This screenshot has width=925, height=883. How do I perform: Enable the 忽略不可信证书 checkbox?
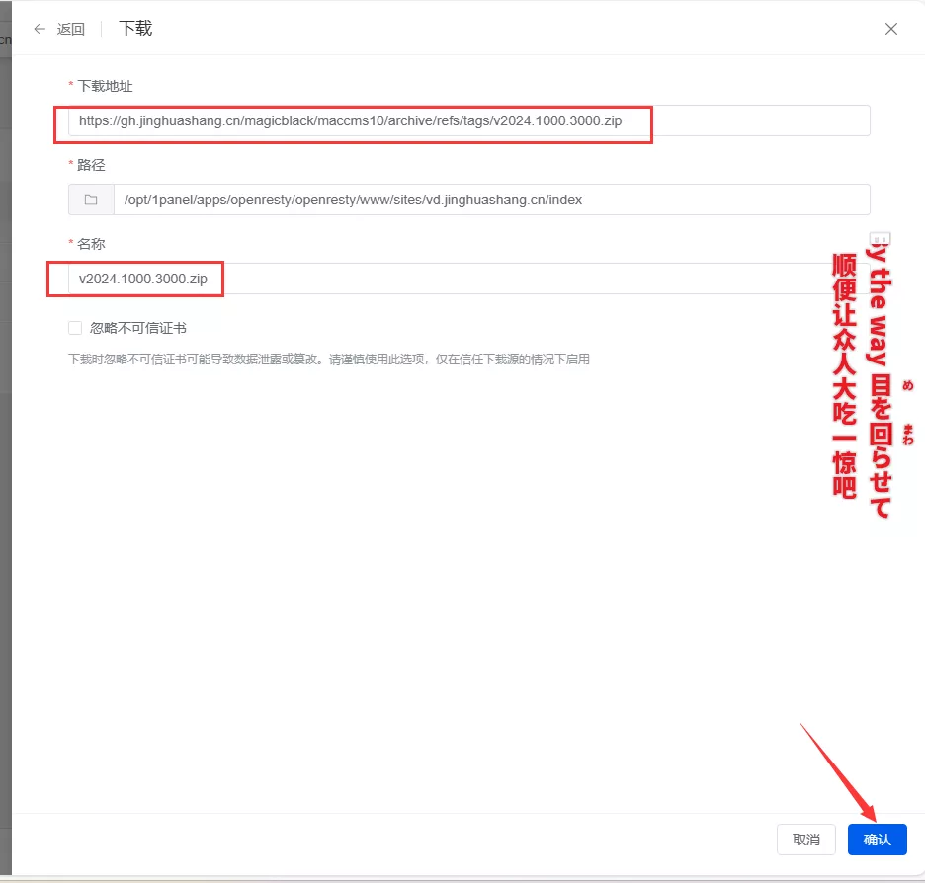(75, 328)
